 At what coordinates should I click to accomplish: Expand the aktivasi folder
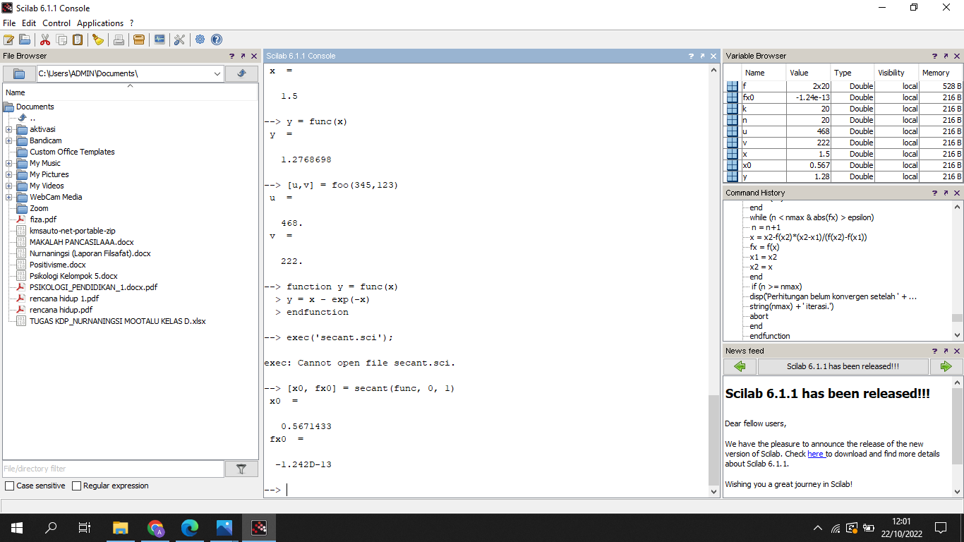[x=8, y=130]
